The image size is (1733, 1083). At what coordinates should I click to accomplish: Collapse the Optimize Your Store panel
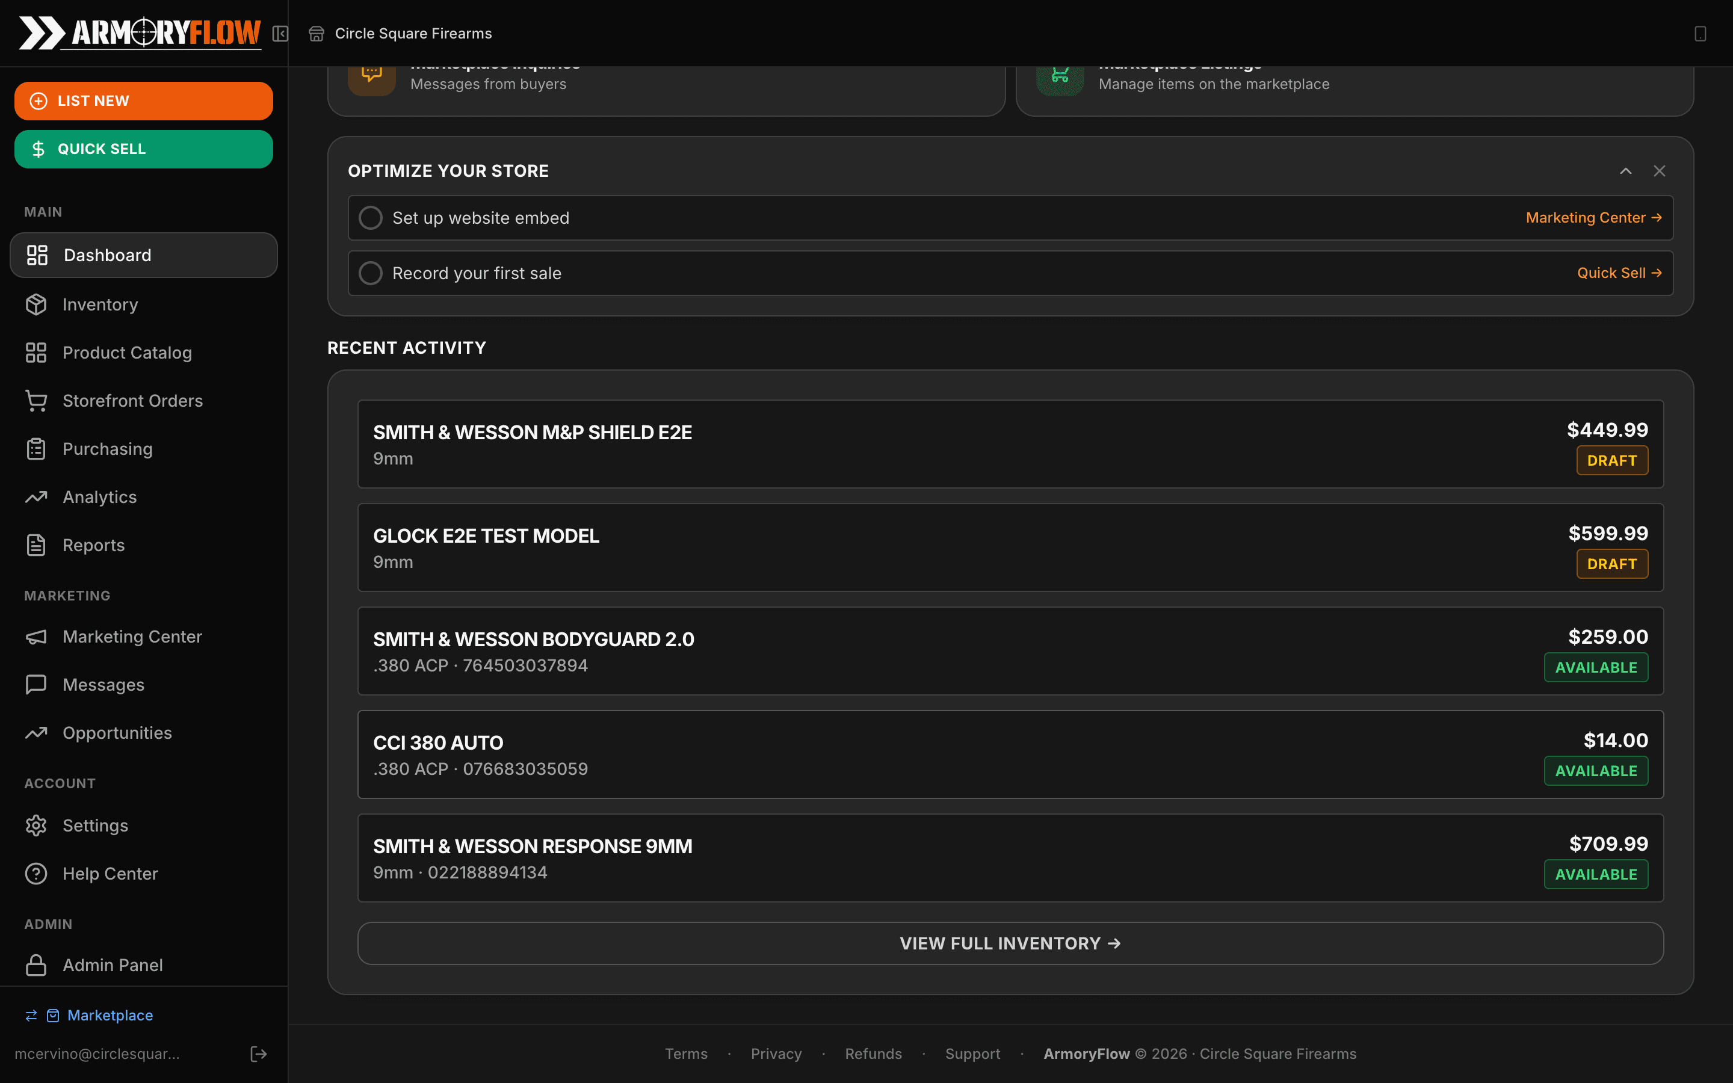1625,171
